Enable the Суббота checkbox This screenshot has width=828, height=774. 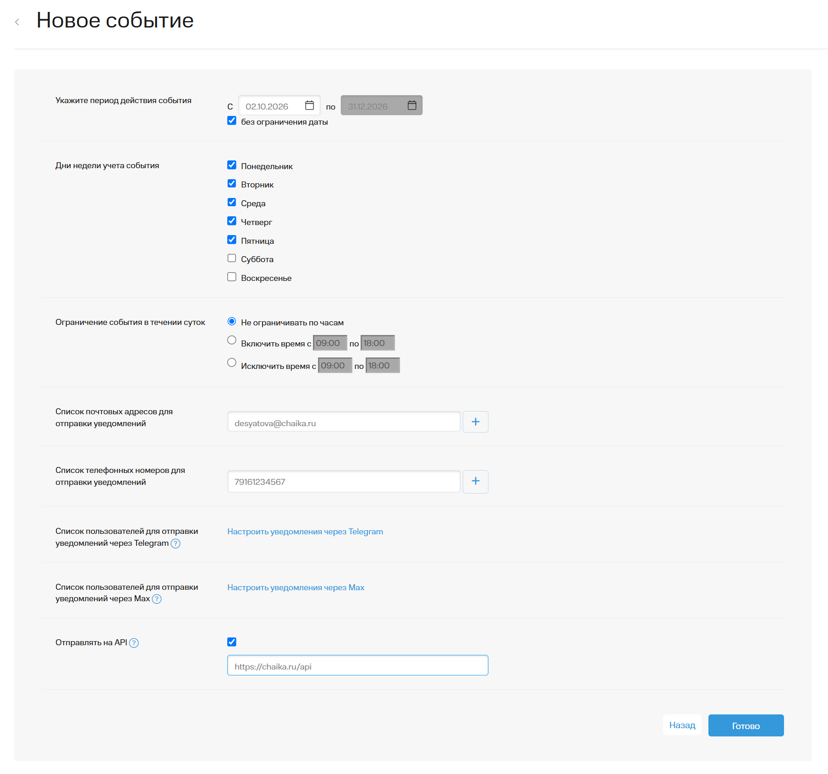pyautogui.click(x=232, y=258)
